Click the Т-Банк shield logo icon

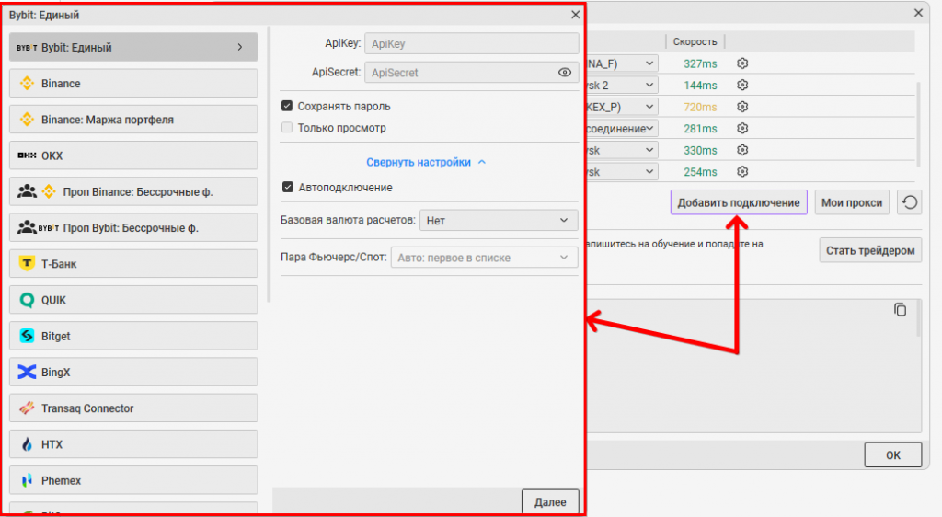tap(27, 263)
